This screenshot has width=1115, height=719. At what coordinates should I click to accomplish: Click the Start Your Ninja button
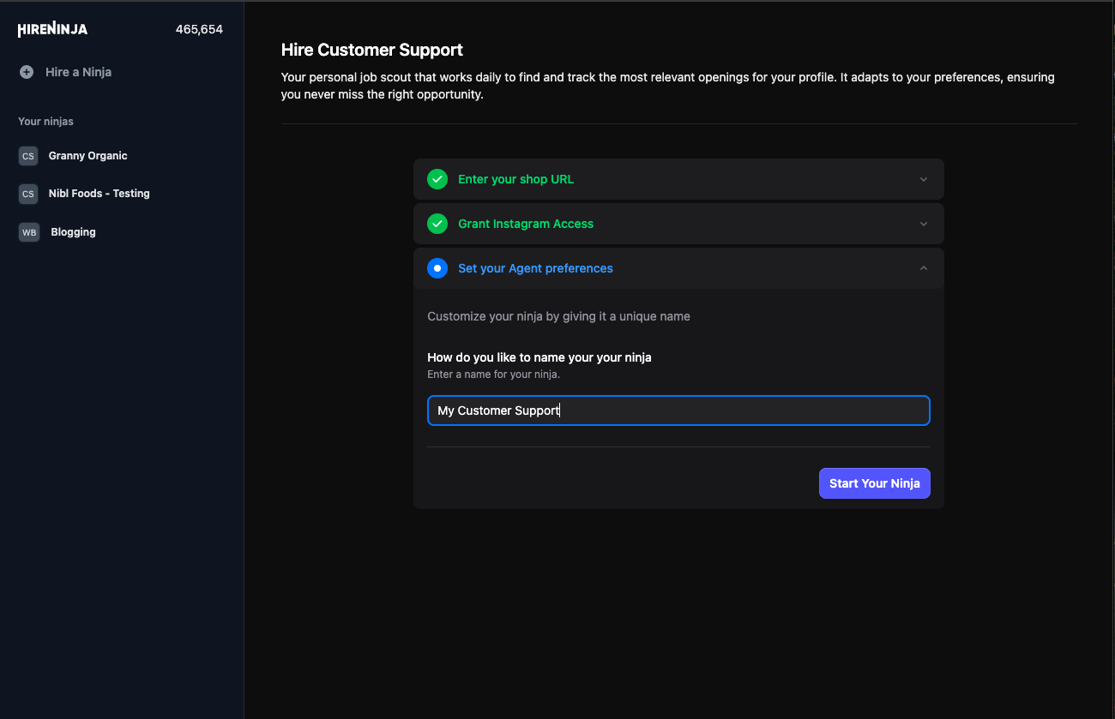[874, 482]
